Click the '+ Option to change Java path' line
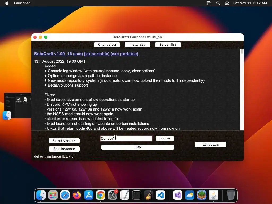The height and width of the screenshot is (204, 272). click(80, 76)
